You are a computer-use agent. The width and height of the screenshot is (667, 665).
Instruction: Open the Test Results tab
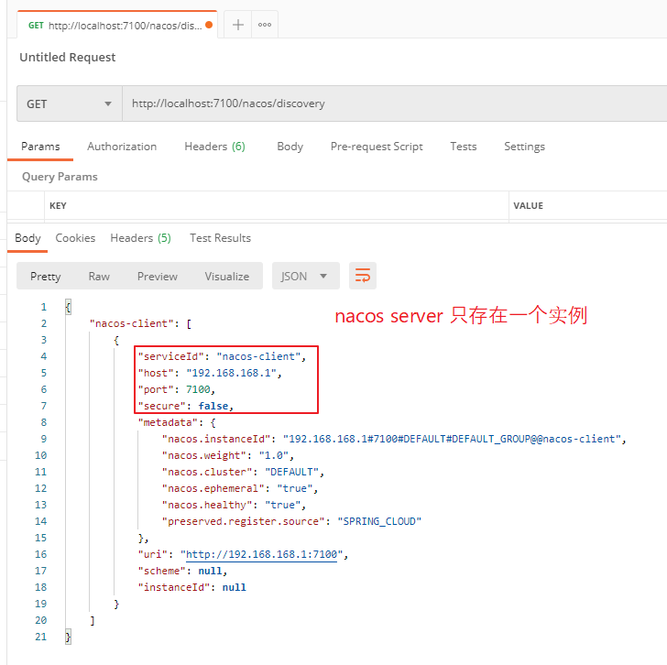point(220,238)
